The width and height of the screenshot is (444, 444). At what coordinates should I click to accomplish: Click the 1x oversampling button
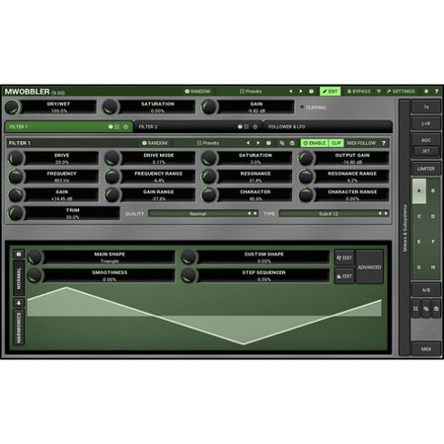point(426,107)
